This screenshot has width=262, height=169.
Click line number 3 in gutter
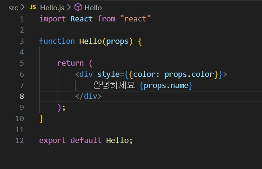click(22, 41)
